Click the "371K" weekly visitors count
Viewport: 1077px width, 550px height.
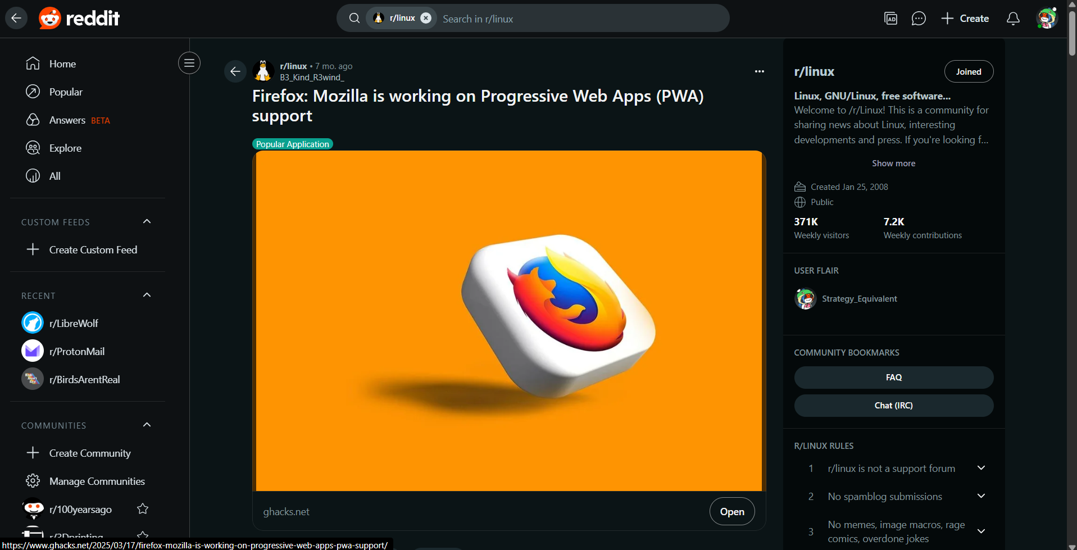[806, 222]
